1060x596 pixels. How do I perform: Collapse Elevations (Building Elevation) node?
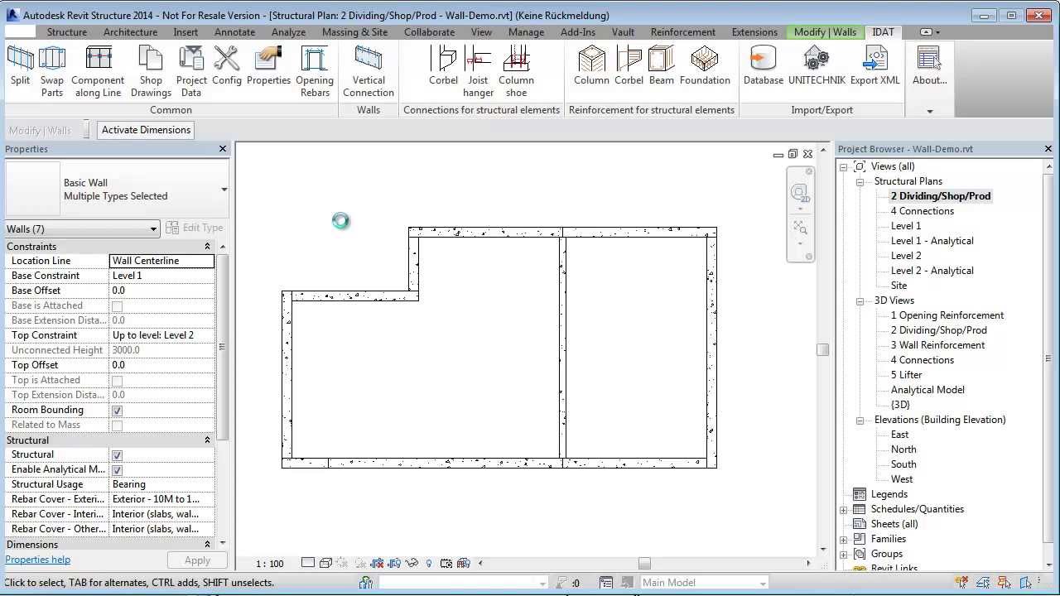coord(860,420)
